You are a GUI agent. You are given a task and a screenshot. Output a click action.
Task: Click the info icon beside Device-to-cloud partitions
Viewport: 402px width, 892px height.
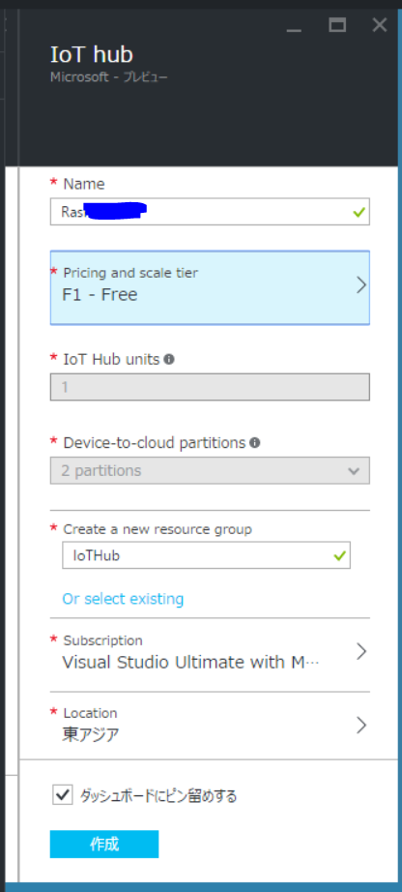(x=255, y=442)
